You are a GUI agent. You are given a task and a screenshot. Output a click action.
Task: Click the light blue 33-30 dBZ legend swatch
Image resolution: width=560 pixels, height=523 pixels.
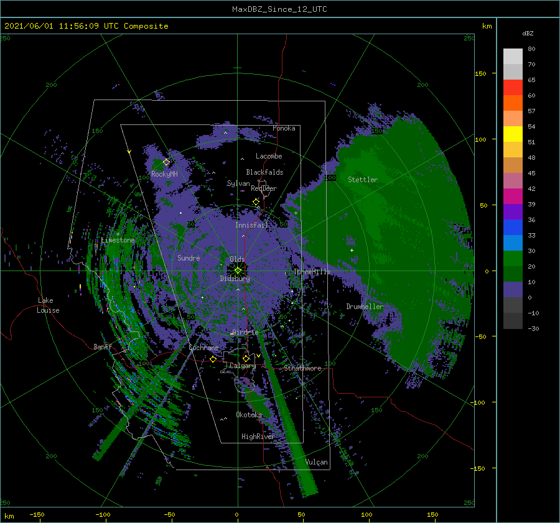[513, 243]
